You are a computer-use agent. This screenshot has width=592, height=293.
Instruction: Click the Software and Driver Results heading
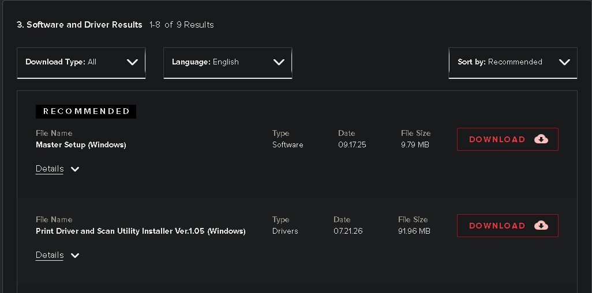point(79,25)
